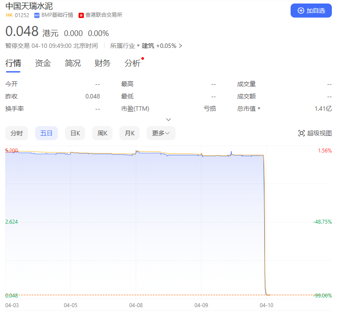Click the HK market tag icon
This screenshot has height=312, width=338.
point(9,15)
